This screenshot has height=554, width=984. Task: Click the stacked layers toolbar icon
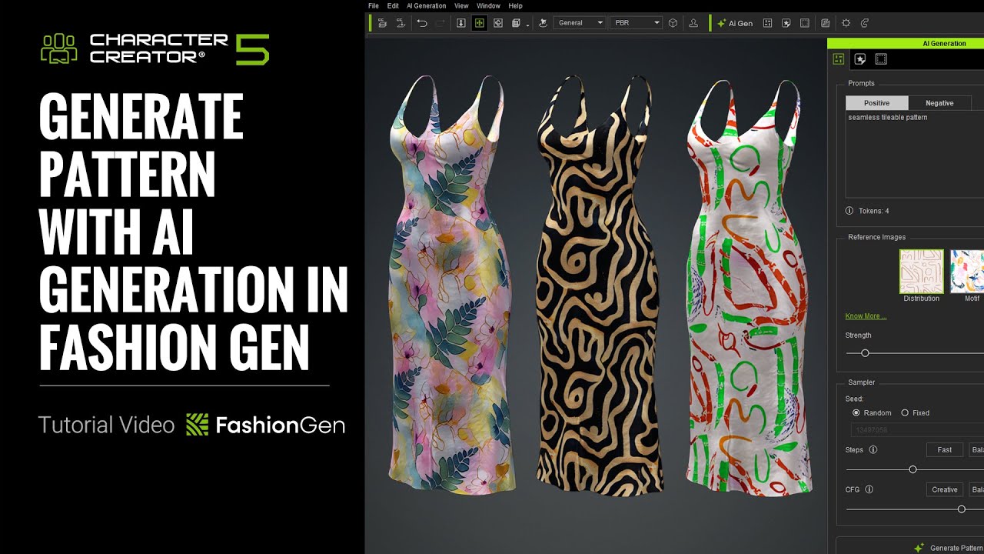[516, 23]
